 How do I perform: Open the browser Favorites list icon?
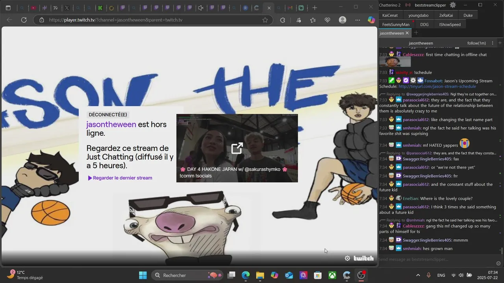coord(313,20)
